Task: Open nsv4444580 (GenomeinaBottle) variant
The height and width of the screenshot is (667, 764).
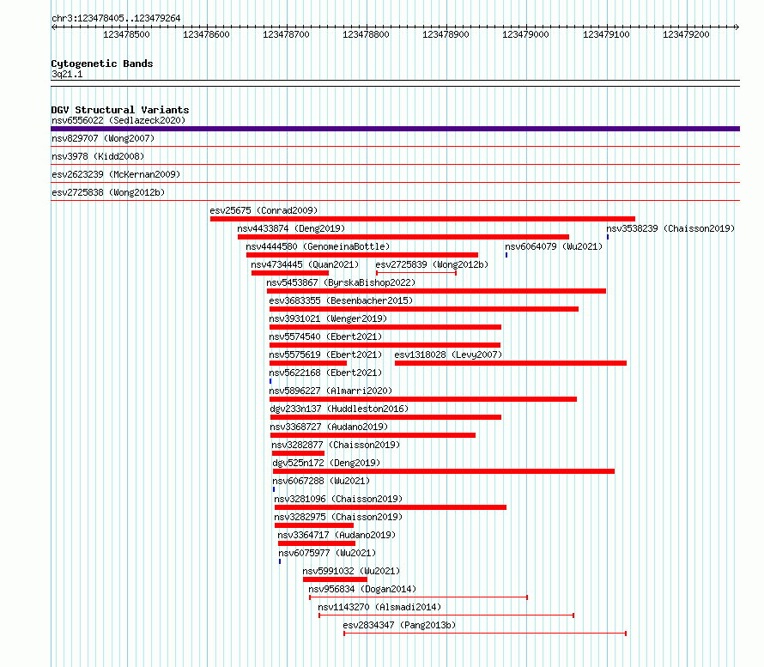Action: (x=318, y=246)
